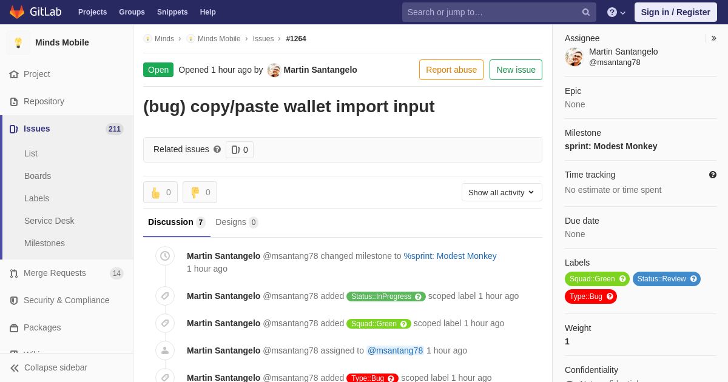Click the label icon beside Status::InProgress event

(x=165, y=296)
